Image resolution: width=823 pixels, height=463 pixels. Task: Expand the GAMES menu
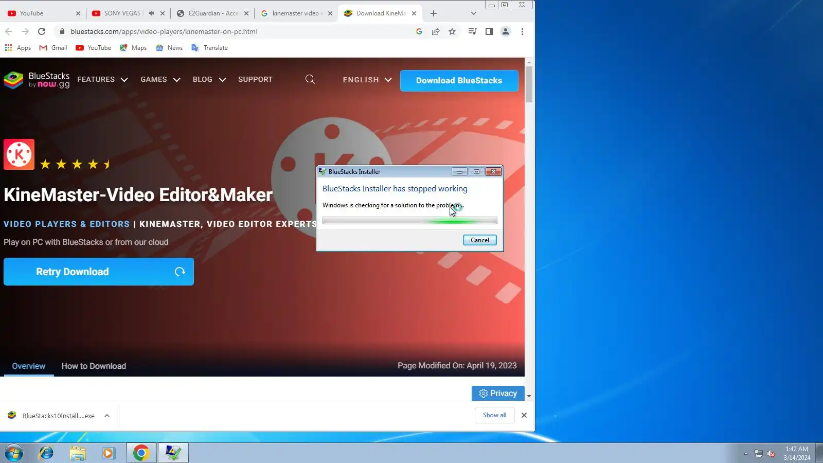(160, 80)
